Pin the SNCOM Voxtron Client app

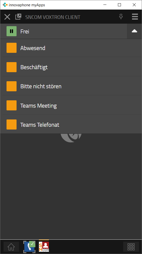click(121, 17)
